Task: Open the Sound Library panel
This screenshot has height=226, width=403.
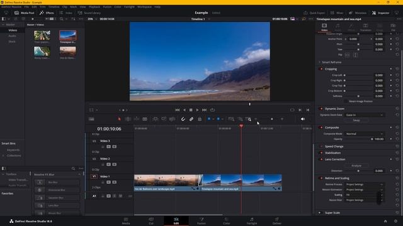Action: (x=89, y=13)
